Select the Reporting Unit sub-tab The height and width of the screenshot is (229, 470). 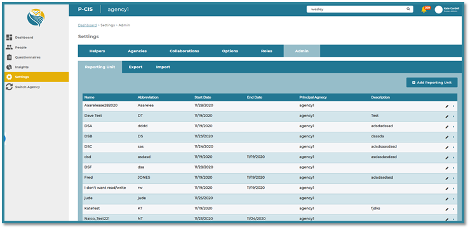point(100,67)
